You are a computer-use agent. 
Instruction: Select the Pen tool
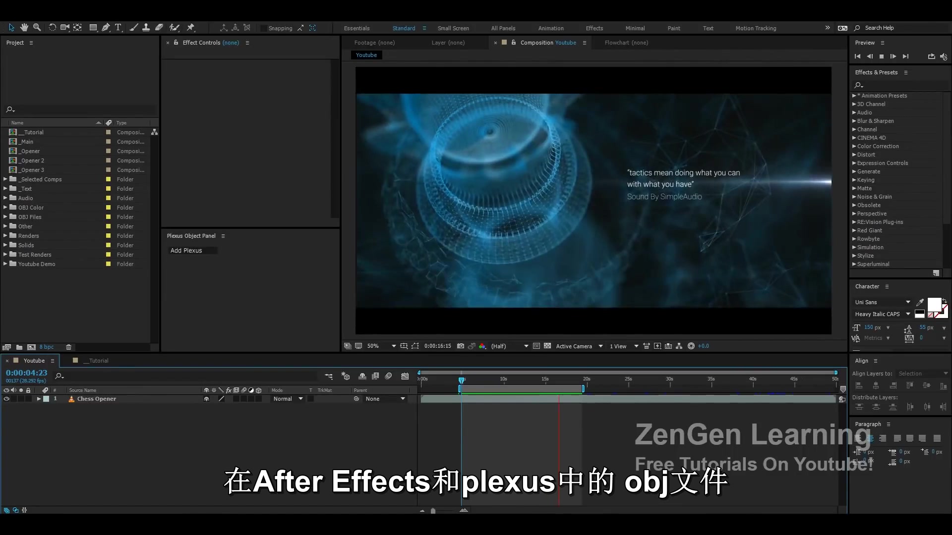[x=106, y=27]
